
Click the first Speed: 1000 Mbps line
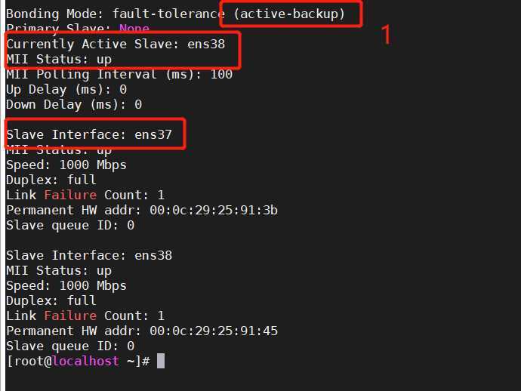click(66, 165)
